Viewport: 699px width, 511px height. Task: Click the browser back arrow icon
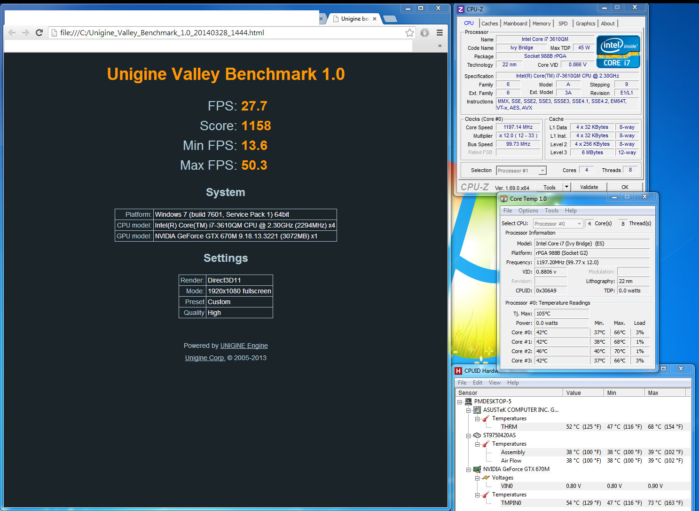tap(12, 32)
